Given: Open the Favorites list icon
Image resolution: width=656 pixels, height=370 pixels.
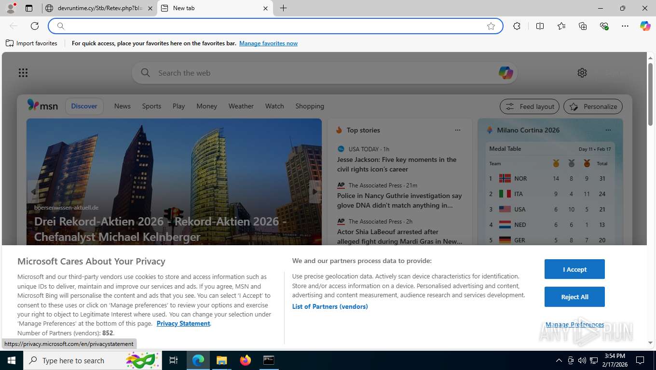Looking at the screenshot, I should tap(561, 26).
